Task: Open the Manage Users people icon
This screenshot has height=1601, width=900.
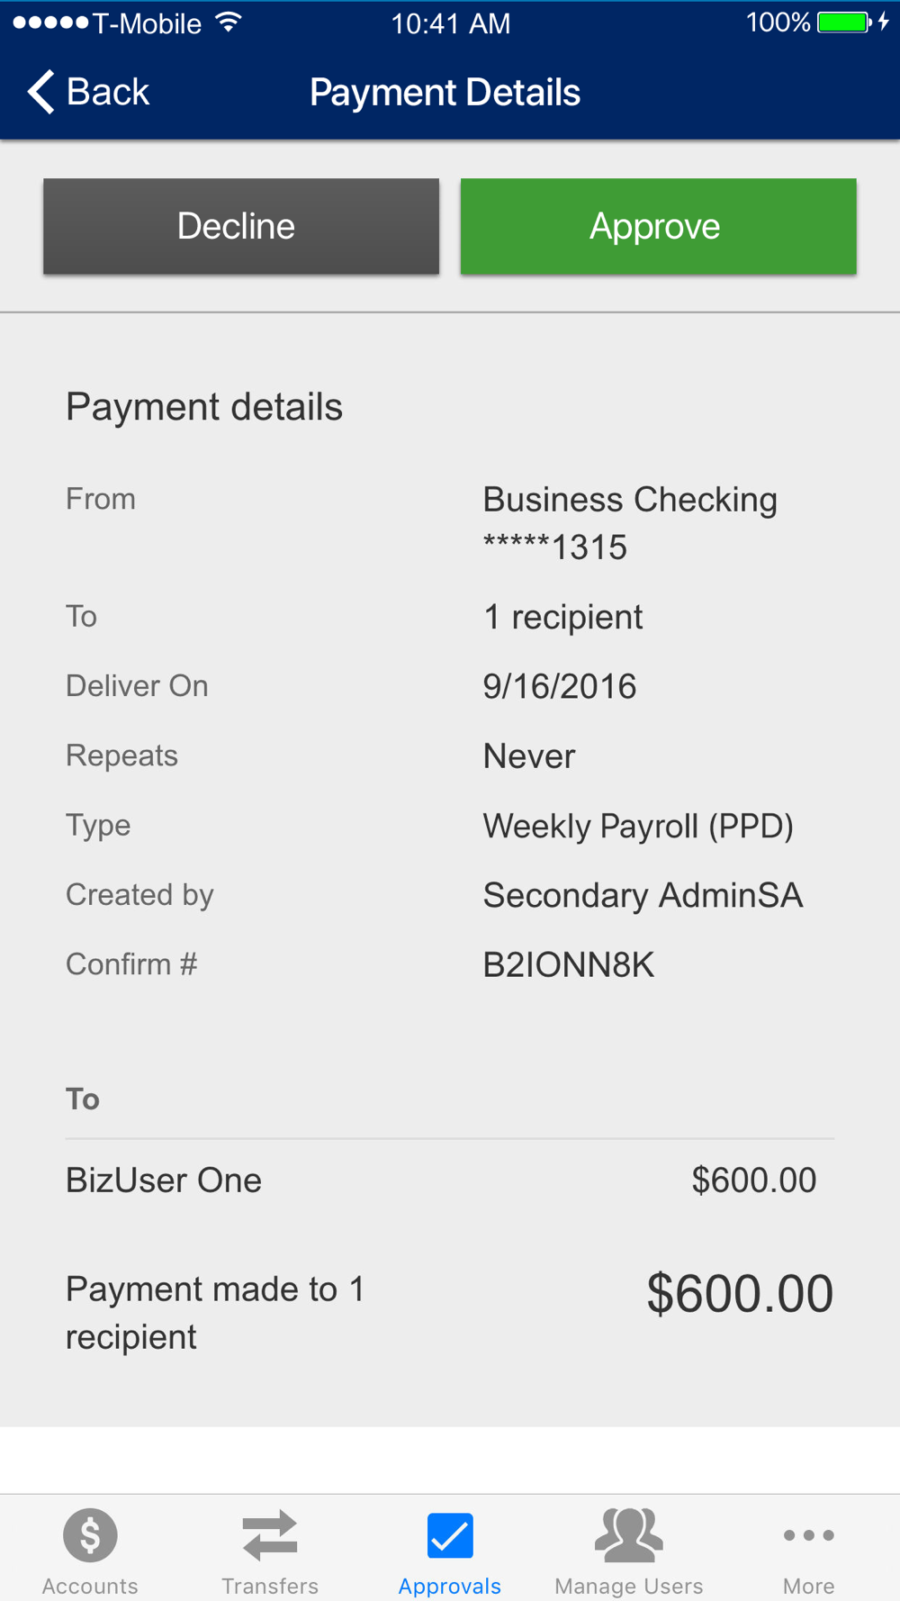Action: pyautogui.click(x=629, y=1535)
